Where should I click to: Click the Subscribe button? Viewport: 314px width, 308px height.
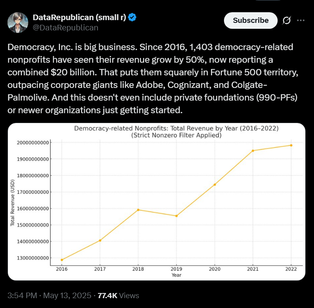point(250,21)
